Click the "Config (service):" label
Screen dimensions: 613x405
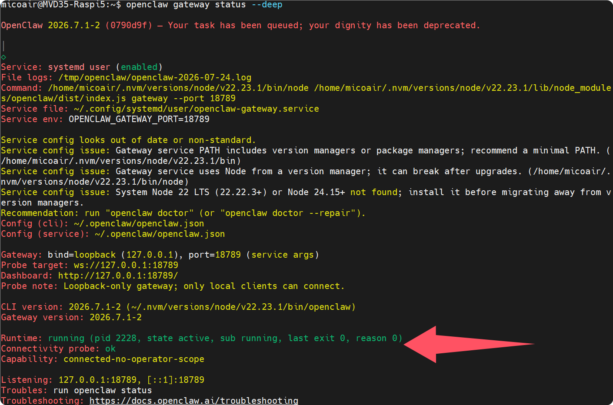click(x=45, y=234)
